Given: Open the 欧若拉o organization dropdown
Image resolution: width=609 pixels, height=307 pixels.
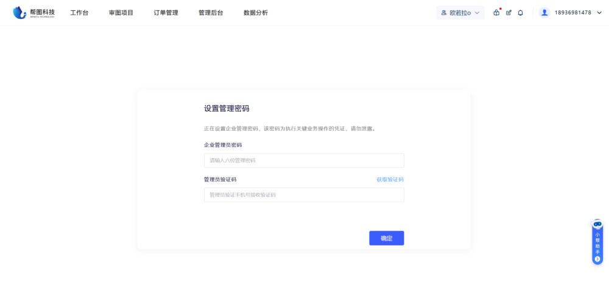Looking at the screenshot, I should [x=460, y=13].
